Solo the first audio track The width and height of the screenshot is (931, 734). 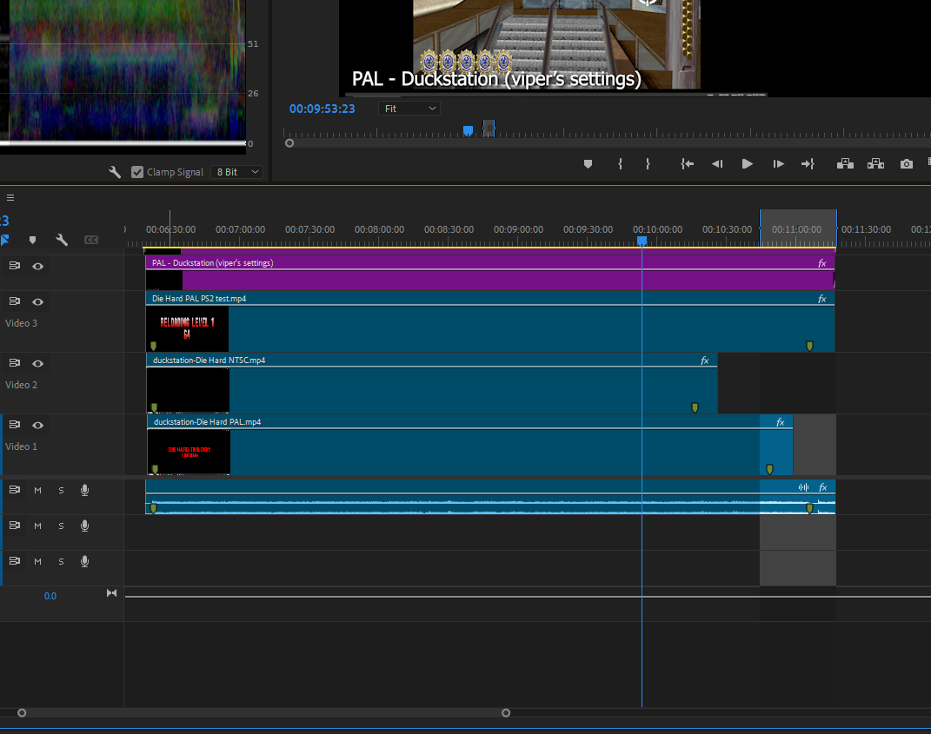pos(61,491)
